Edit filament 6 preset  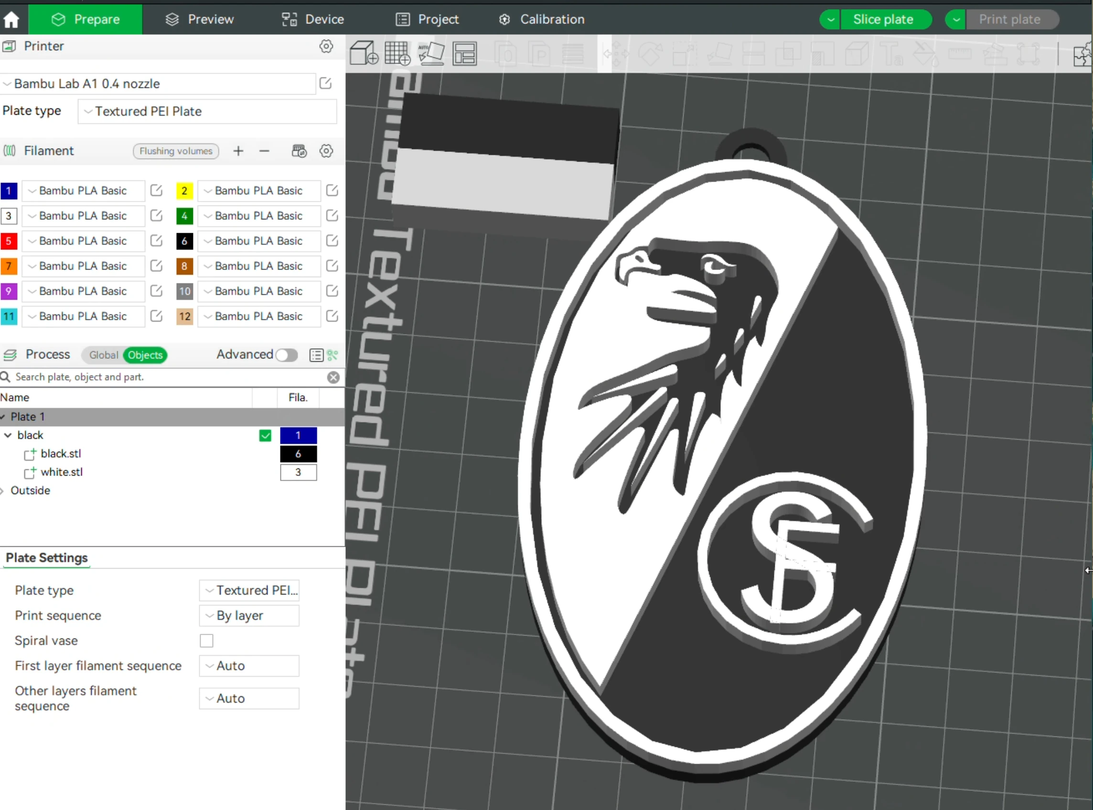(332, 241)
